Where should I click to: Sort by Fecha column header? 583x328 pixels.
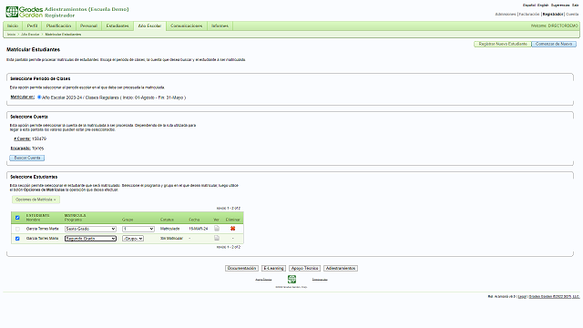point(194,220)
